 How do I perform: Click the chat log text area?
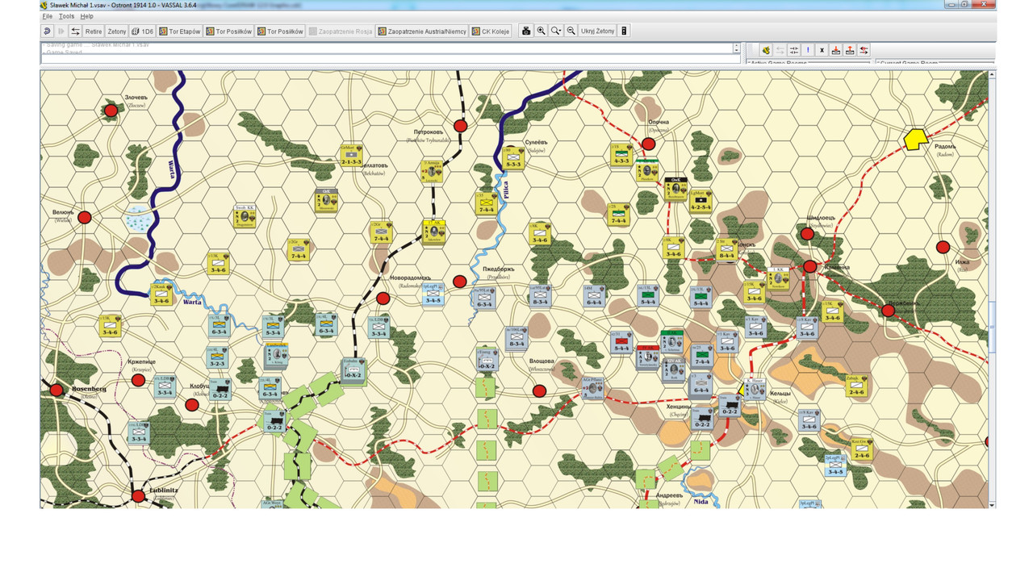(x=387, y=48)
